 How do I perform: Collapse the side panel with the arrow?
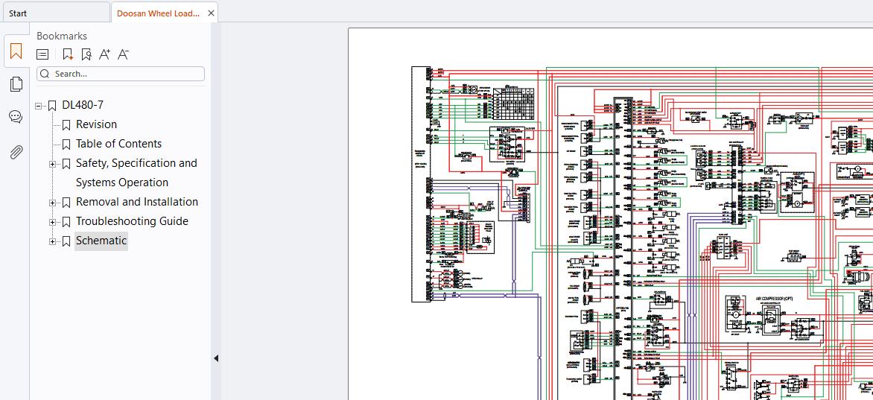(216, 358)
